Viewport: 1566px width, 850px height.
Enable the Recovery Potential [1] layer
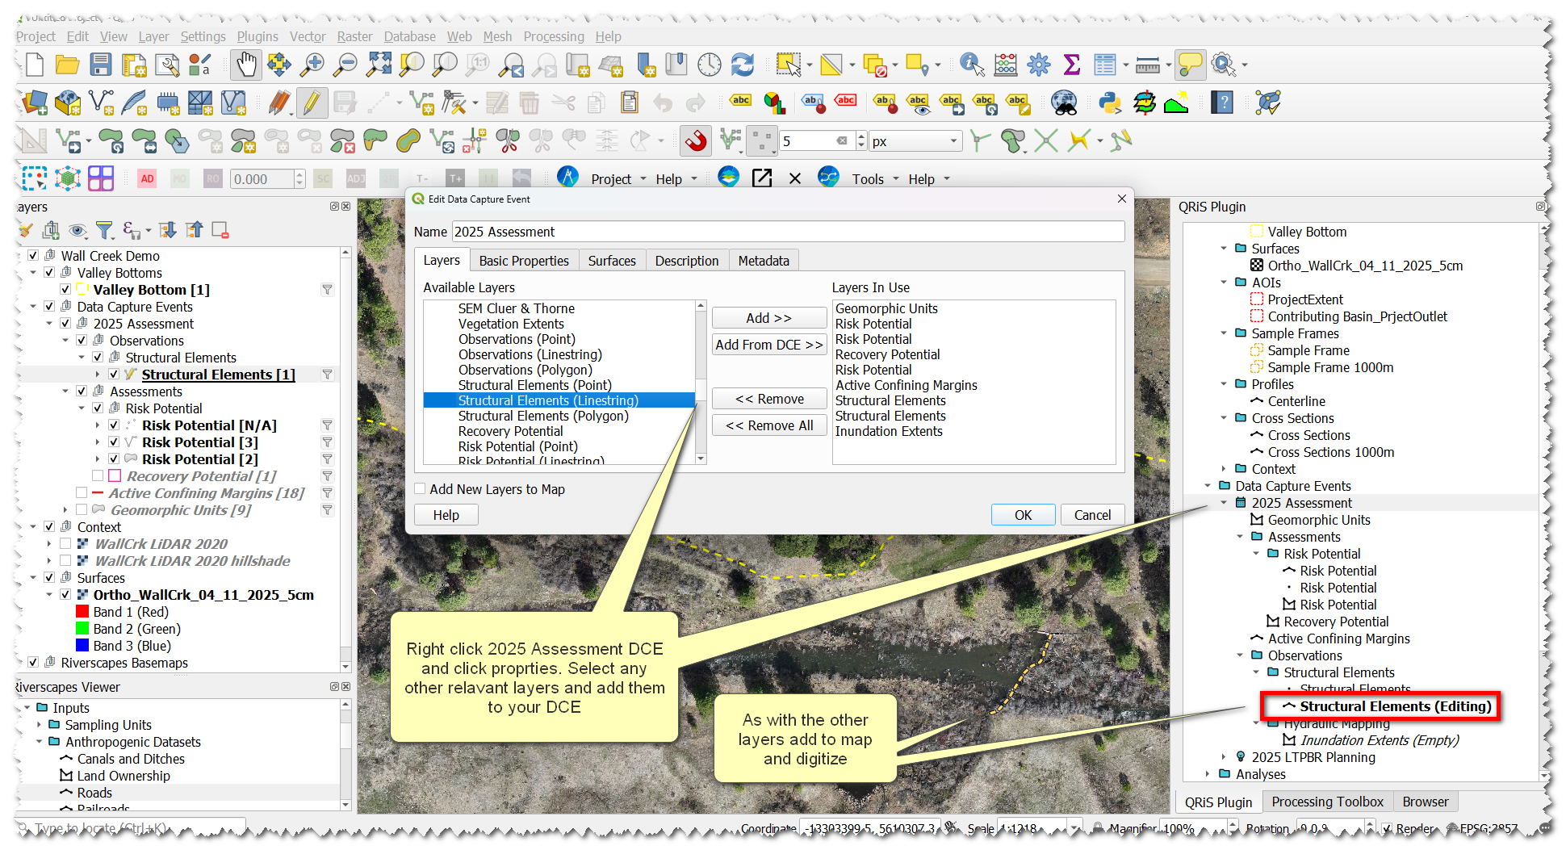point(98,476)
